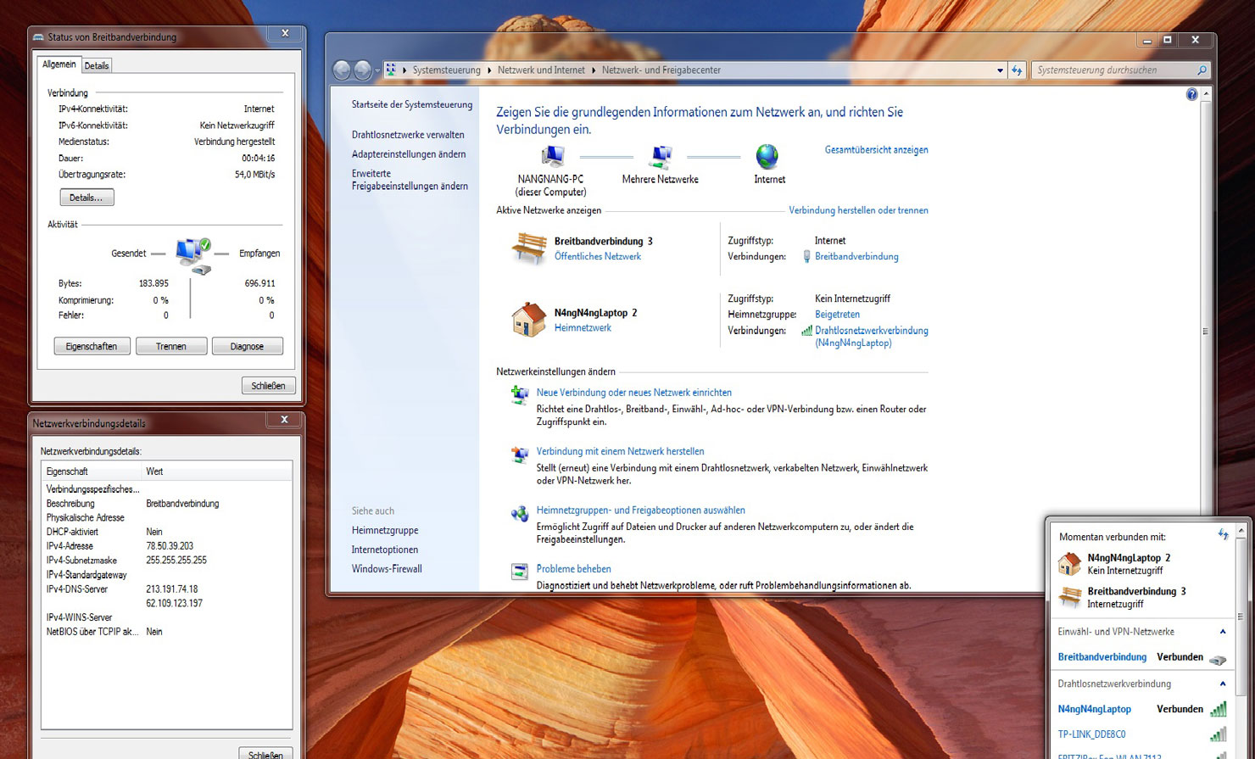Image resolution: width=1255 pixels, height=759 pixels.
Task: Select TP-LINK_DDE8C0 wireless network
Action: (1091, 734)
